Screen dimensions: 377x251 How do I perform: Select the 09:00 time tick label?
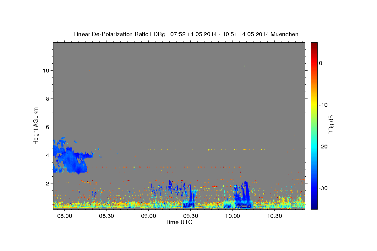click(x=148, y=216)
